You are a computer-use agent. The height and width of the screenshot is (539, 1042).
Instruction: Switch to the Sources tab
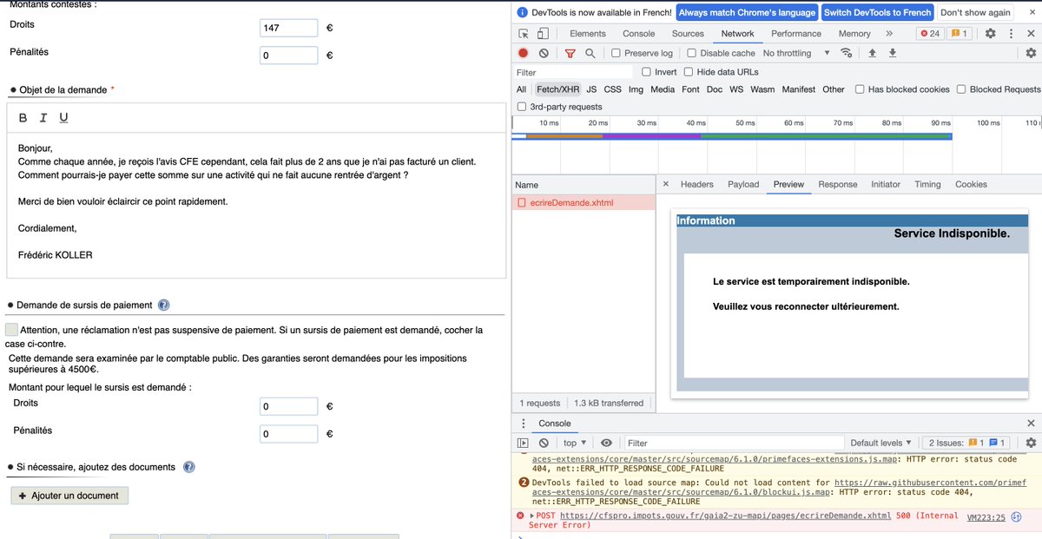pos(688,34)
